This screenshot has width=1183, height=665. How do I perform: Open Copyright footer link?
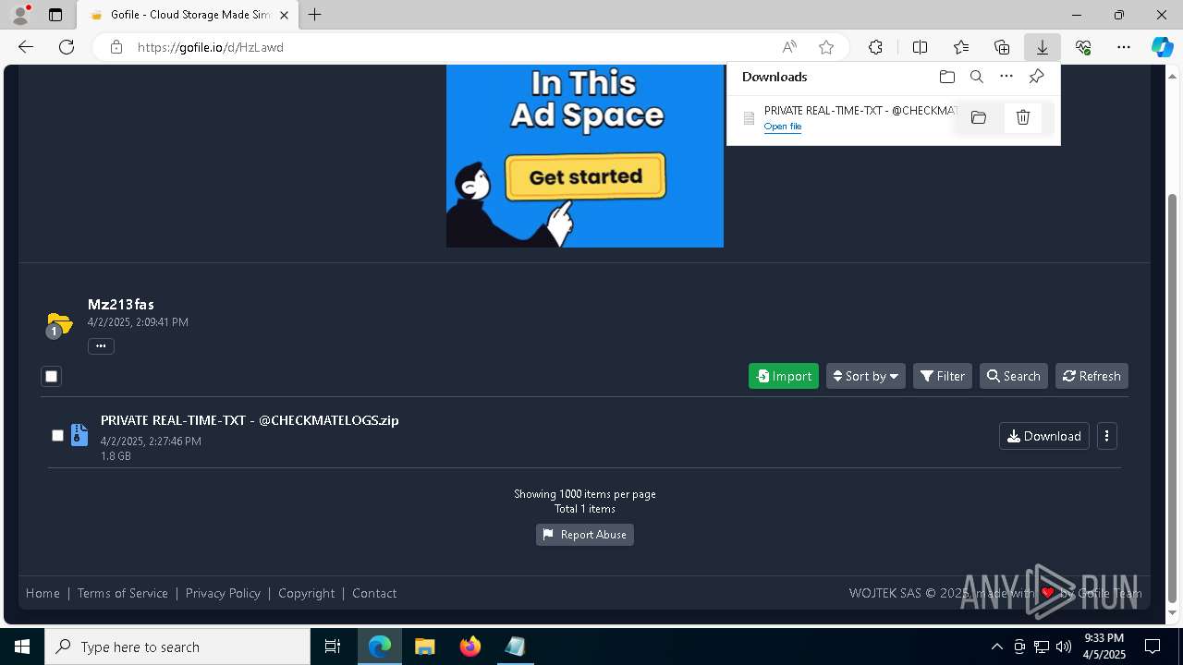coord(307,593)
